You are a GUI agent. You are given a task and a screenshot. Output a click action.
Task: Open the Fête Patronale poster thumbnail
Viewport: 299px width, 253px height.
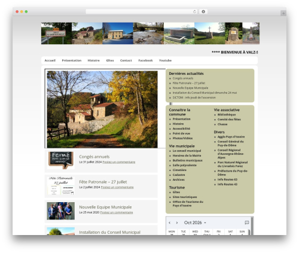point(61,185)
